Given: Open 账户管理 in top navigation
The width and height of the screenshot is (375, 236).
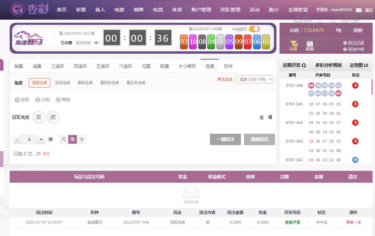Looking at the screenshot, I should pos(201,10).
